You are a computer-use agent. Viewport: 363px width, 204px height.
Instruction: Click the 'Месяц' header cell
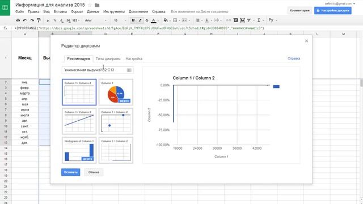click(25, 58)
